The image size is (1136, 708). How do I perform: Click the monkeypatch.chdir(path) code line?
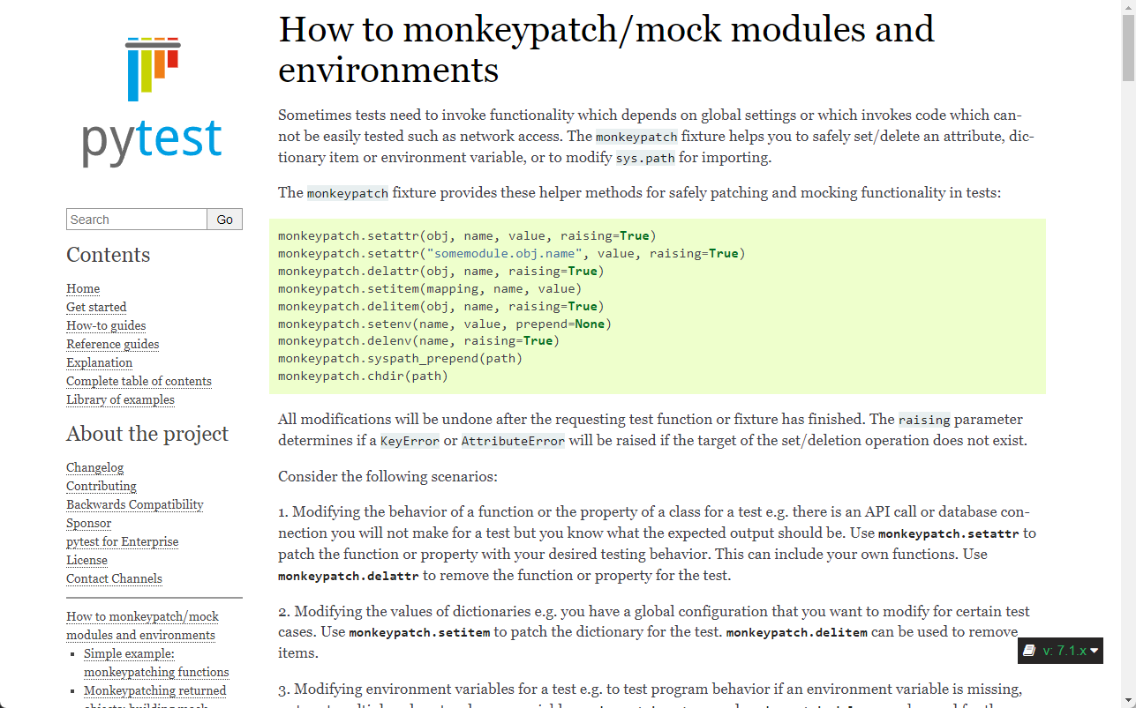[364, 376]
